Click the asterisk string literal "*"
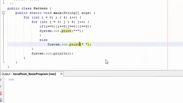Viewport: 183px width, 103px height. pyautogui.click(x=77, y=31)
